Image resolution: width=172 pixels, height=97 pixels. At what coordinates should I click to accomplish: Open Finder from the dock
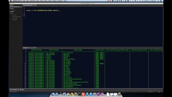(x=53, y=94)
